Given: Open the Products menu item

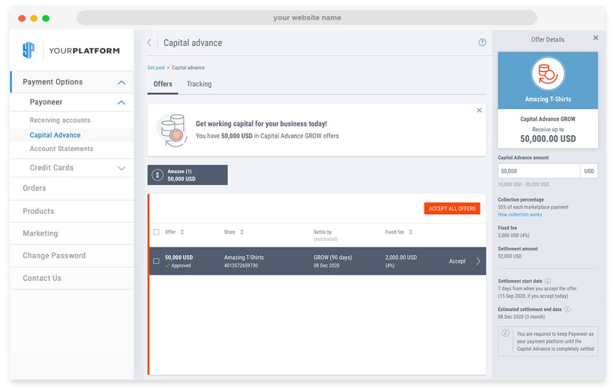Looking at the screenshot, I should click(38, 211).
